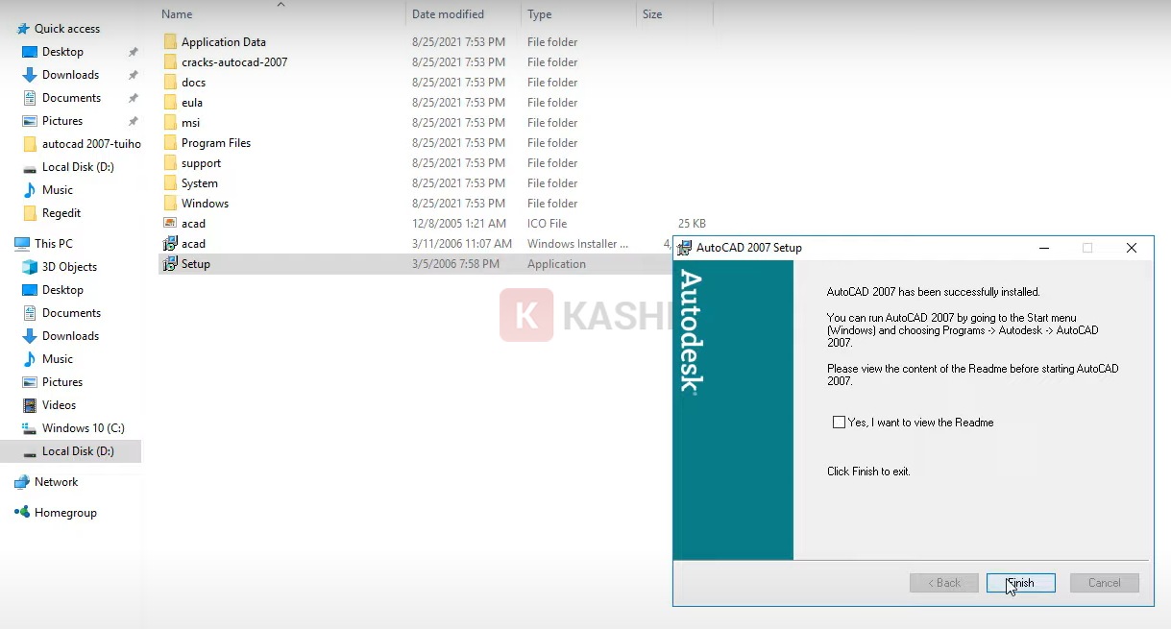Viewport: 1171px width, 629px height.
Task: Select the Program Files folder row
Action: (x=216, y=143)
